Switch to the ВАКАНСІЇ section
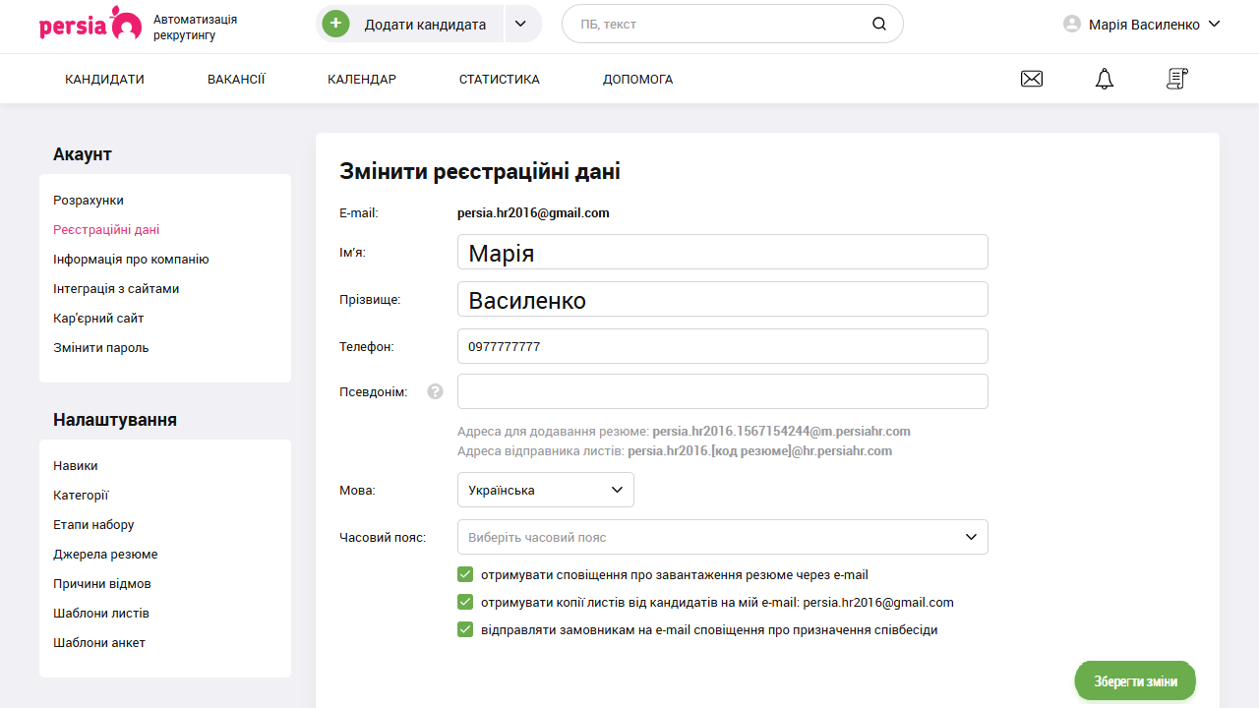The image size is (1259, 708). pyautogui.click(x=235, y=79)
